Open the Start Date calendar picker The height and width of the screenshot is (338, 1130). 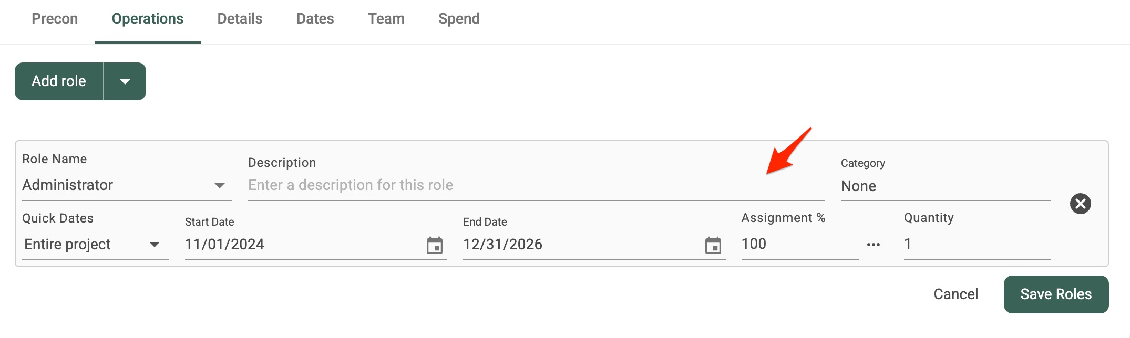tap(435, 245)
